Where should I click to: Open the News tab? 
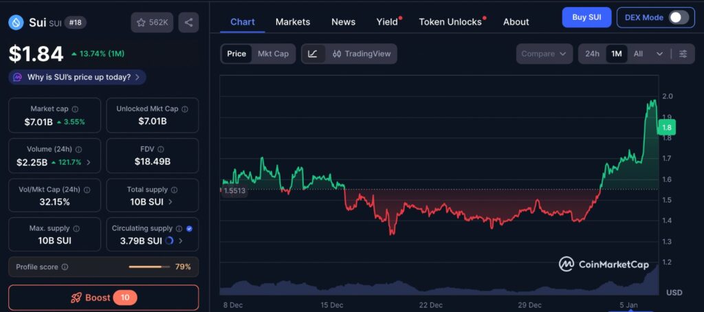344,21
